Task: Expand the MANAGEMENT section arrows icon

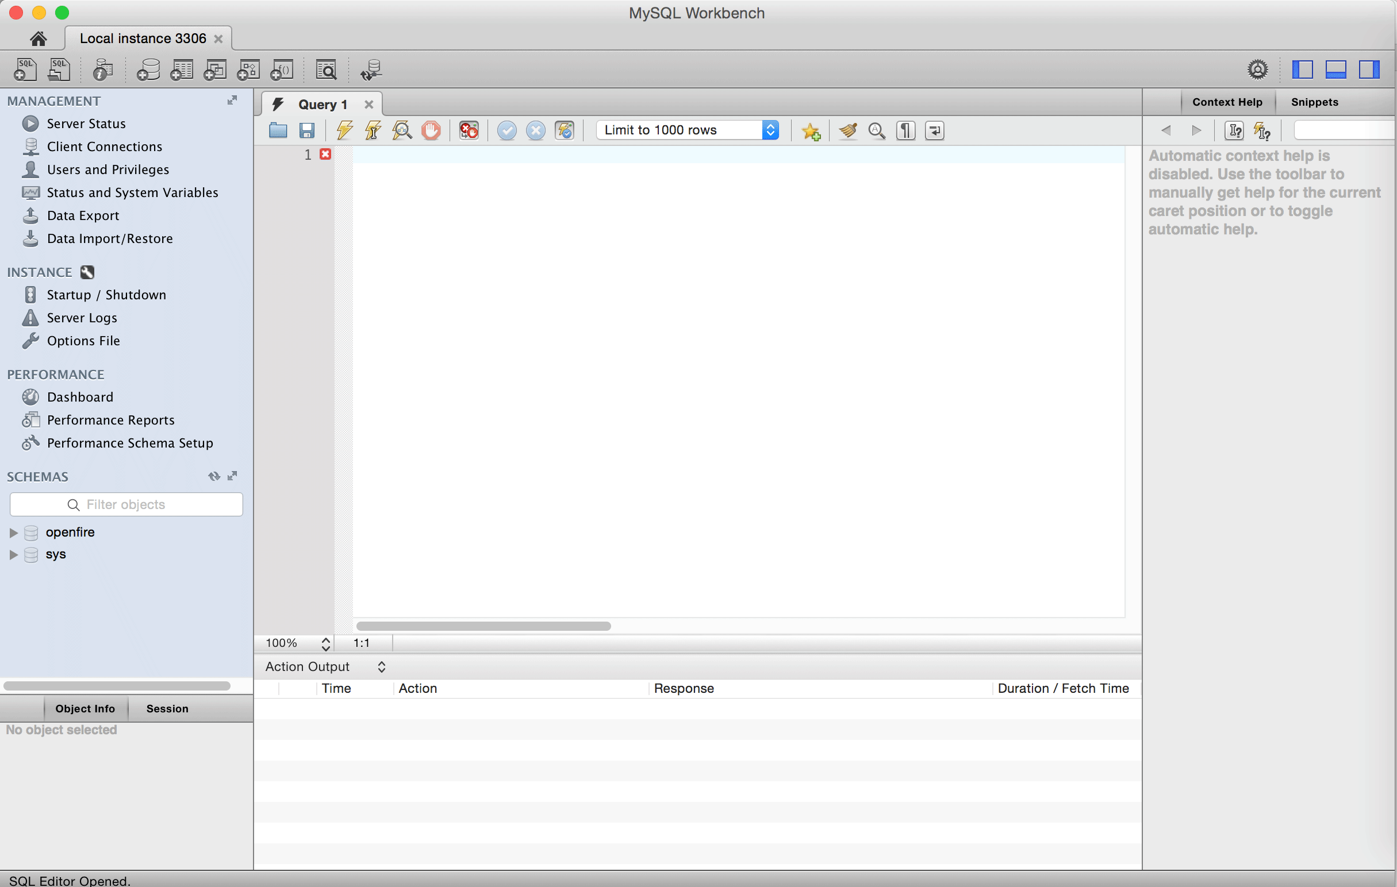Action: coord(232,101)
